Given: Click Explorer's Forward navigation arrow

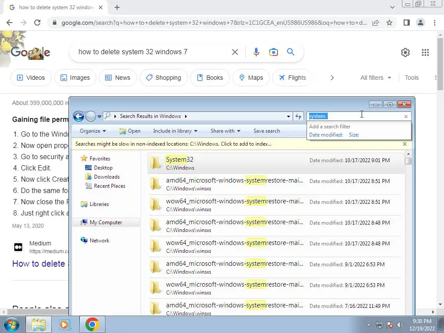Looking at the screenshot, I should (x=91, y=116).
